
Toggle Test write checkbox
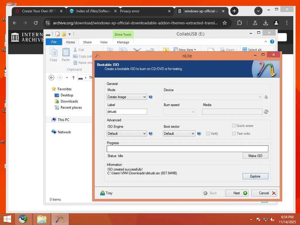(233, 134)
